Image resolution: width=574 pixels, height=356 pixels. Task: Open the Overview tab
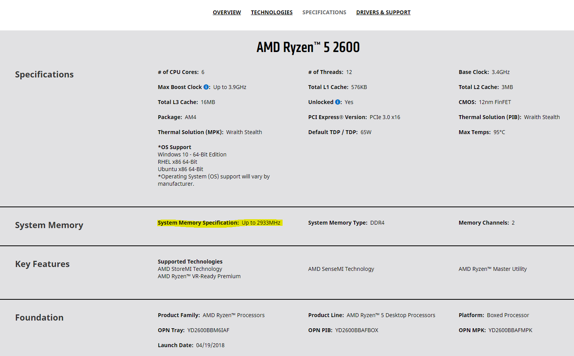227,12
